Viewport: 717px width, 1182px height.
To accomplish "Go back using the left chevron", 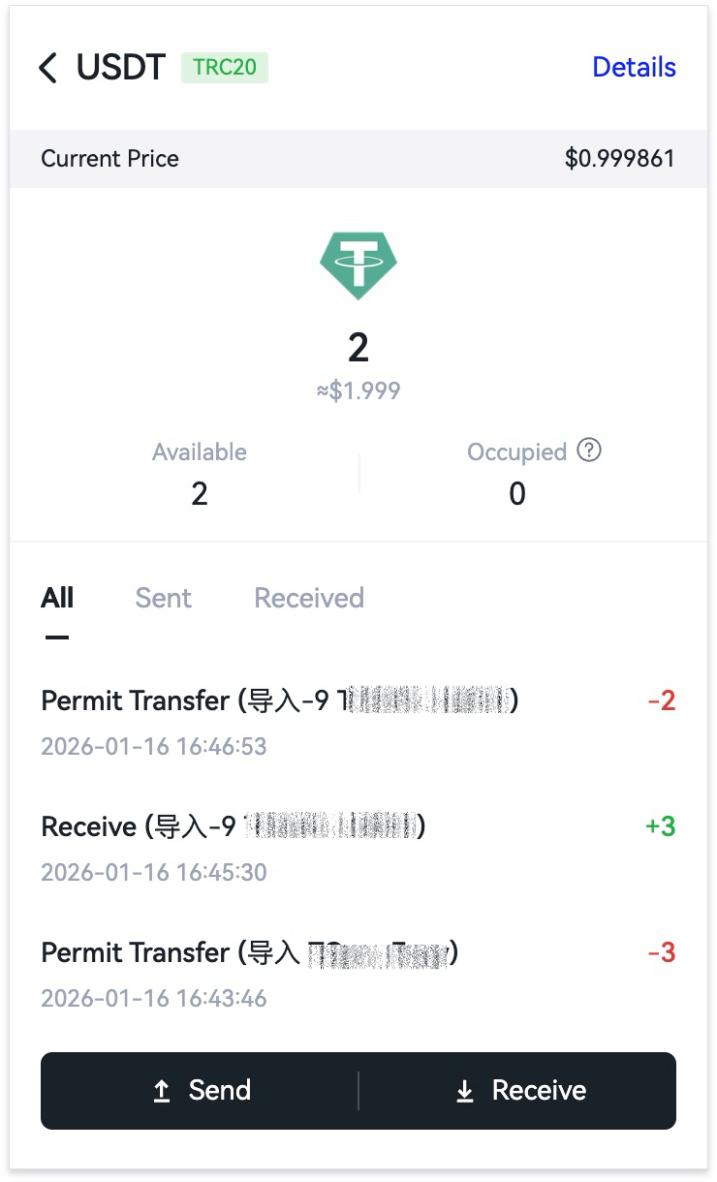I will (x=47, y=68).
